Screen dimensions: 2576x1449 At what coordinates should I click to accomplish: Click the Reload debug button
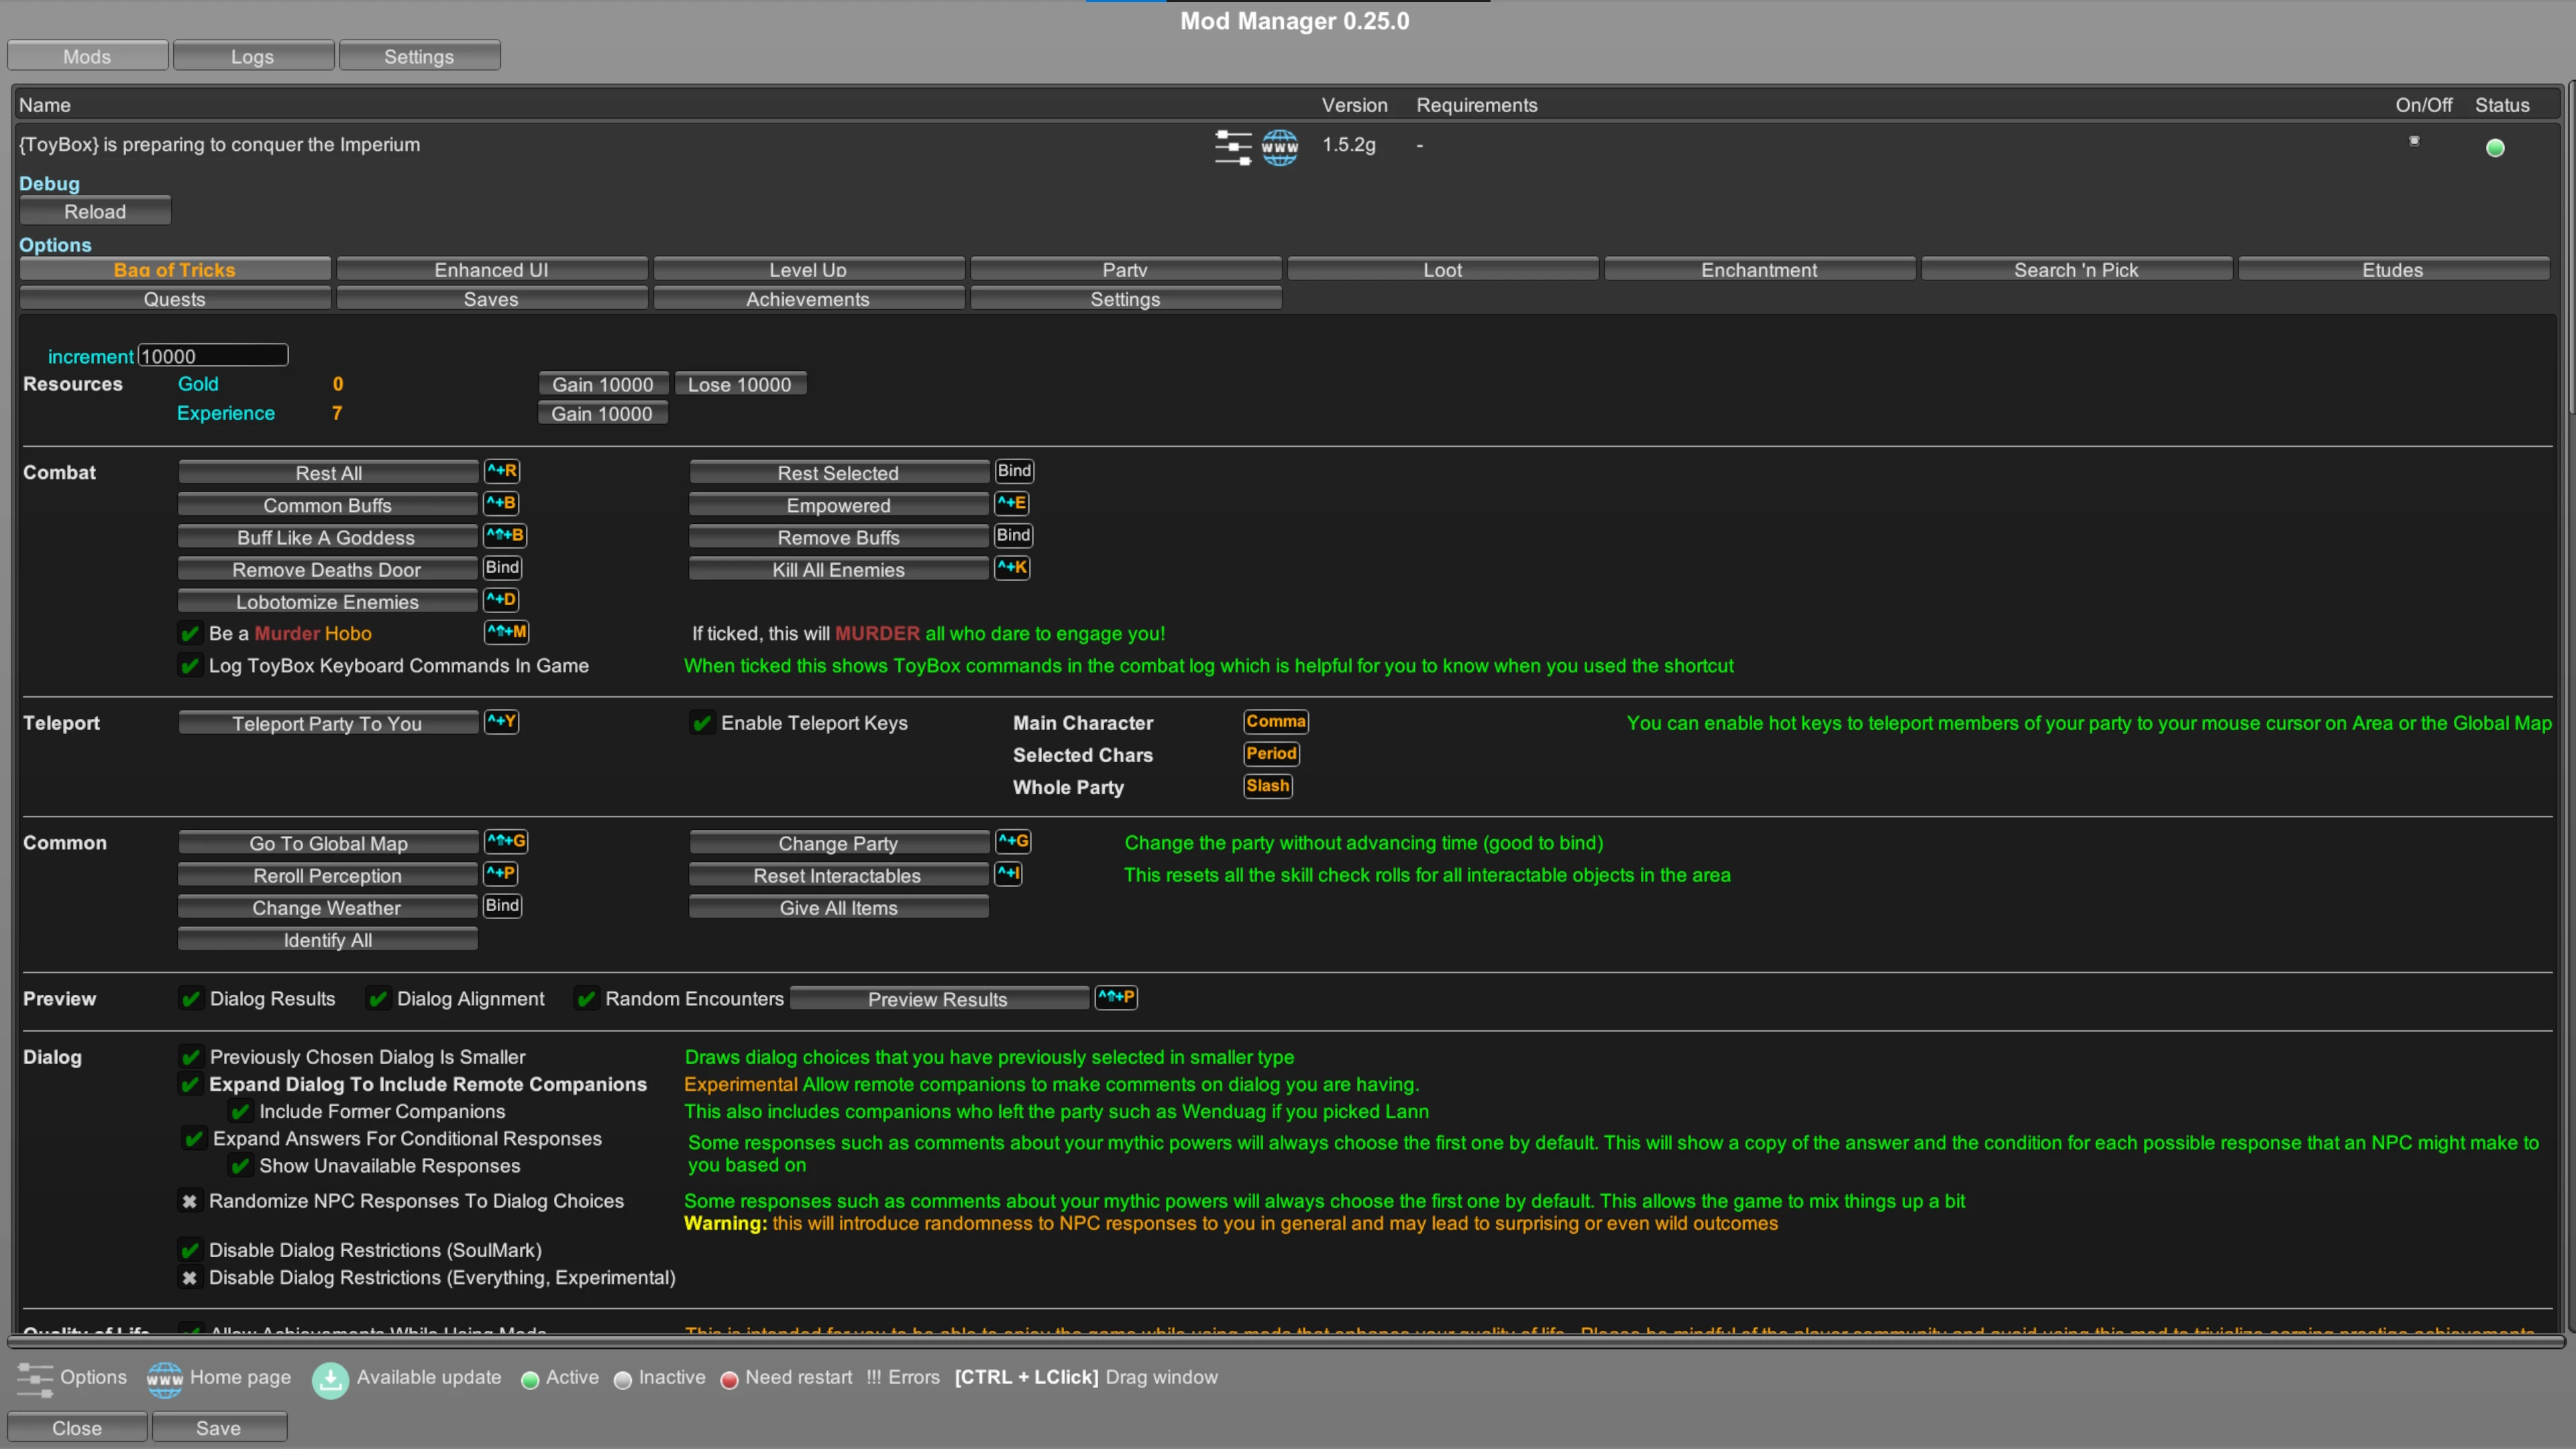click(x=95, y=211)
